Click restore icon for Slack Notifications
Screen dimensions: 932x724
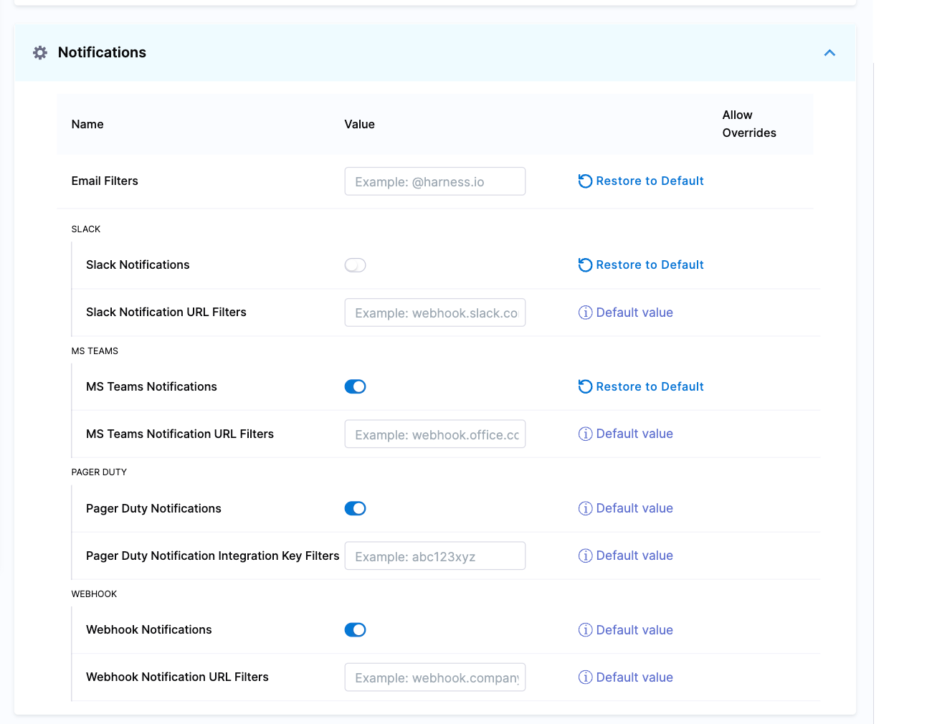[585, 265]
